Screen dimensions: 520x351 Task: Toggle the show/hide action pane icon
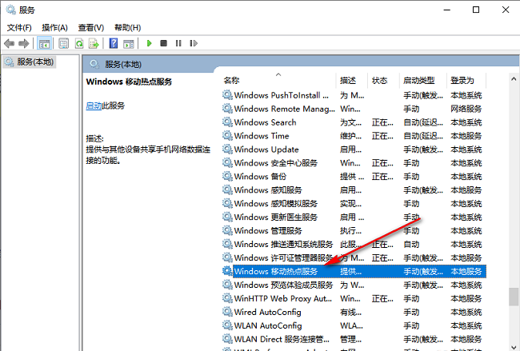128,43
